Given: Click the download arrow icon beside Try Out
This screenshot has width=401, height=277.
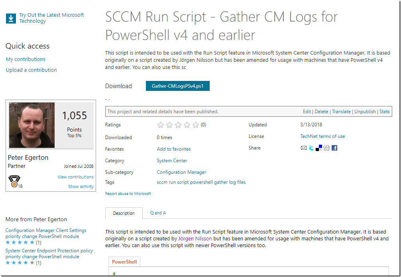Looking at the screenshot, I should pos(10,18).
